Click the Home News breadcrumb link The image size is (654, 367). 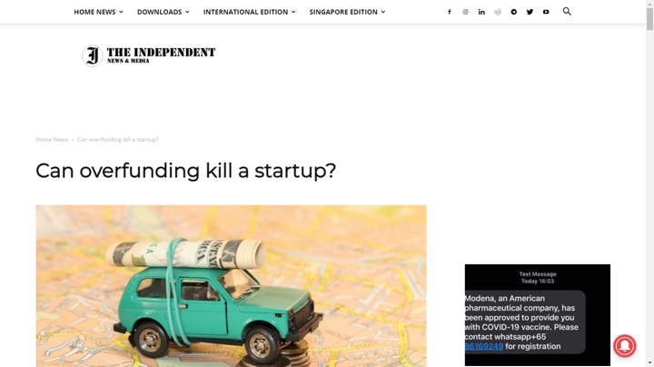52,139
